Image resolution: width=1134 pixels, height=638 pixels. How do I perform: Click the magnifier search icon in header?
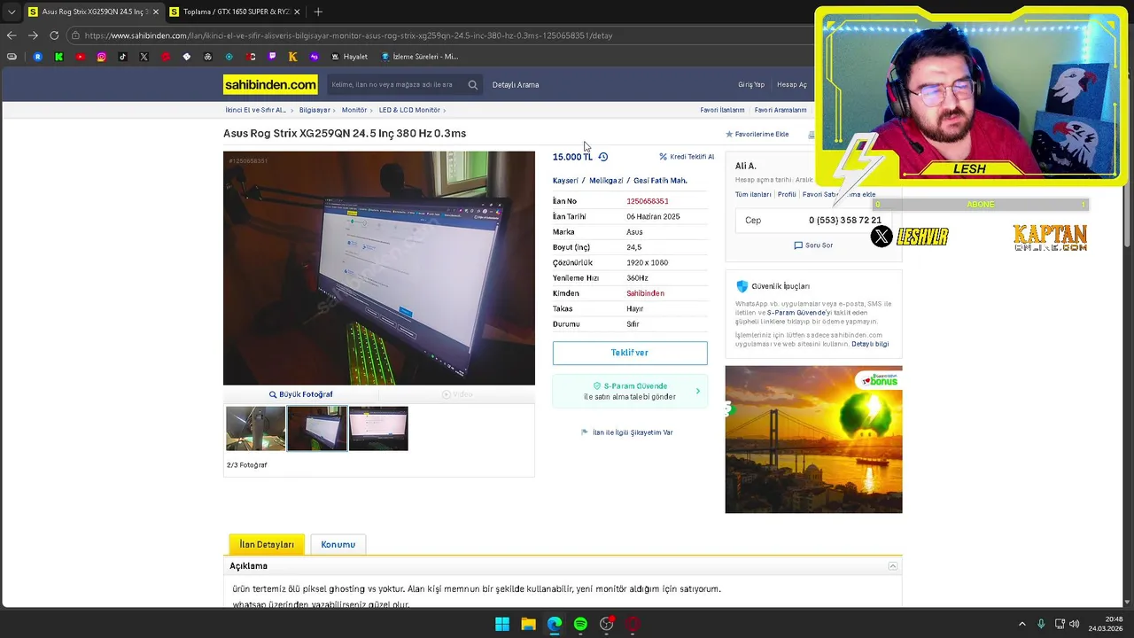pos(472,85)
